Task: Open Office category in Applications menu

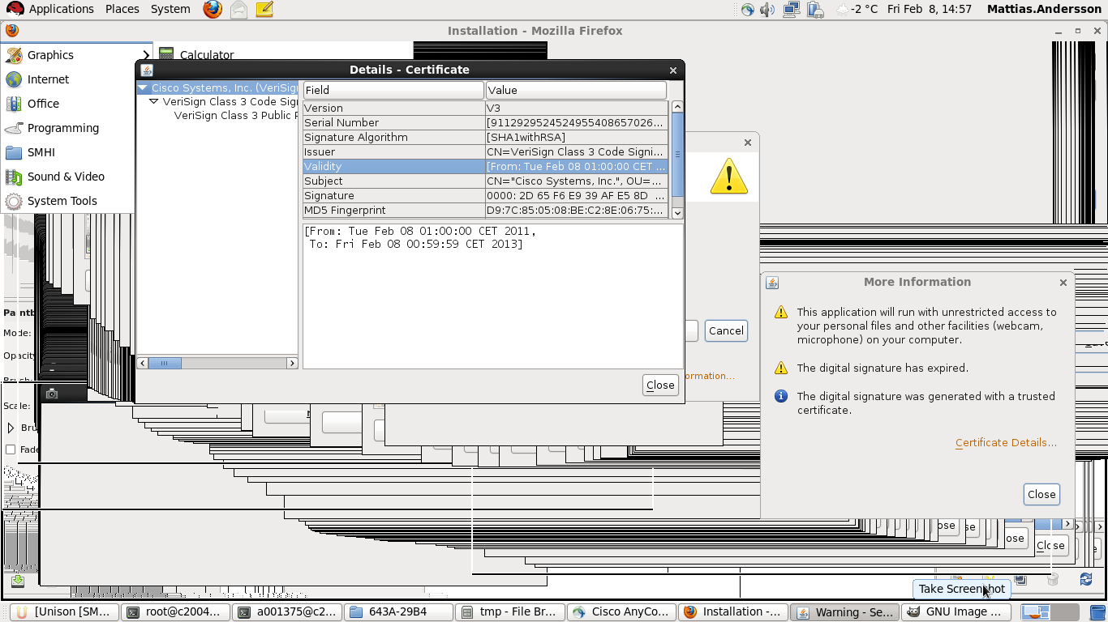Action: point(77,104)
